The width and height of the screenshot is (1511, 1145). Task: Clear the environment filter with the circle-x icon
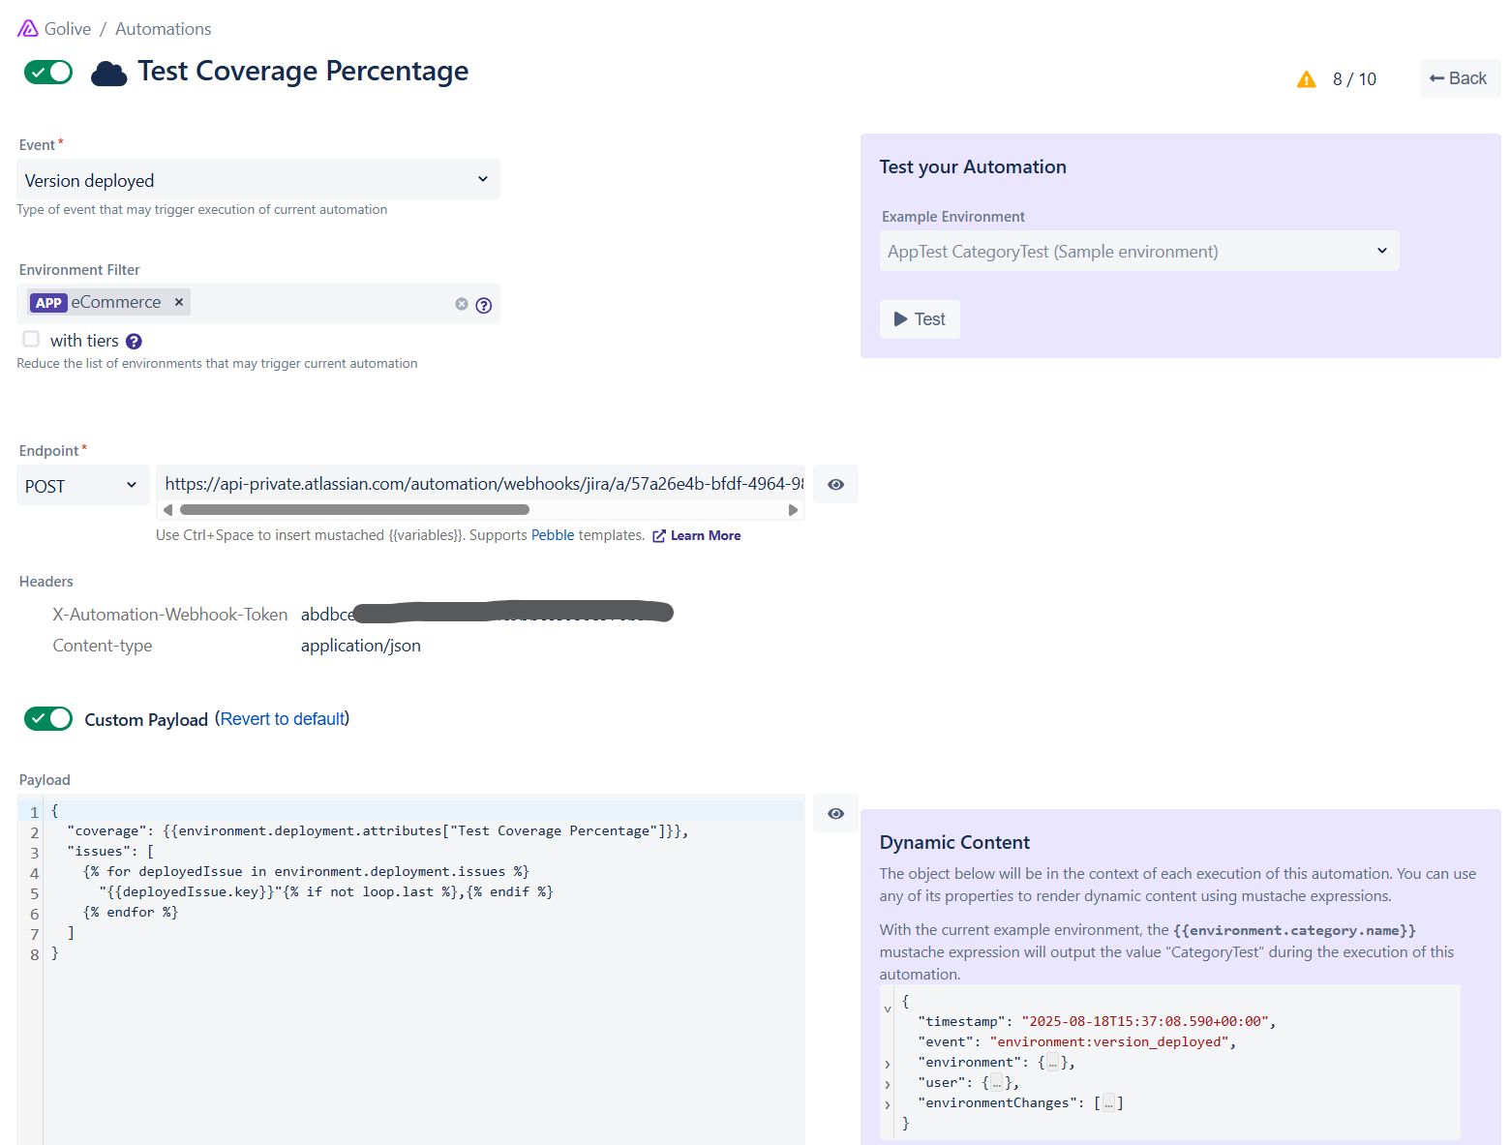click(x=462, y=304)
